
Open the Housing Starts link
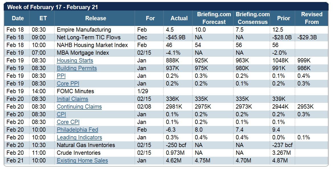pos(75,60)
